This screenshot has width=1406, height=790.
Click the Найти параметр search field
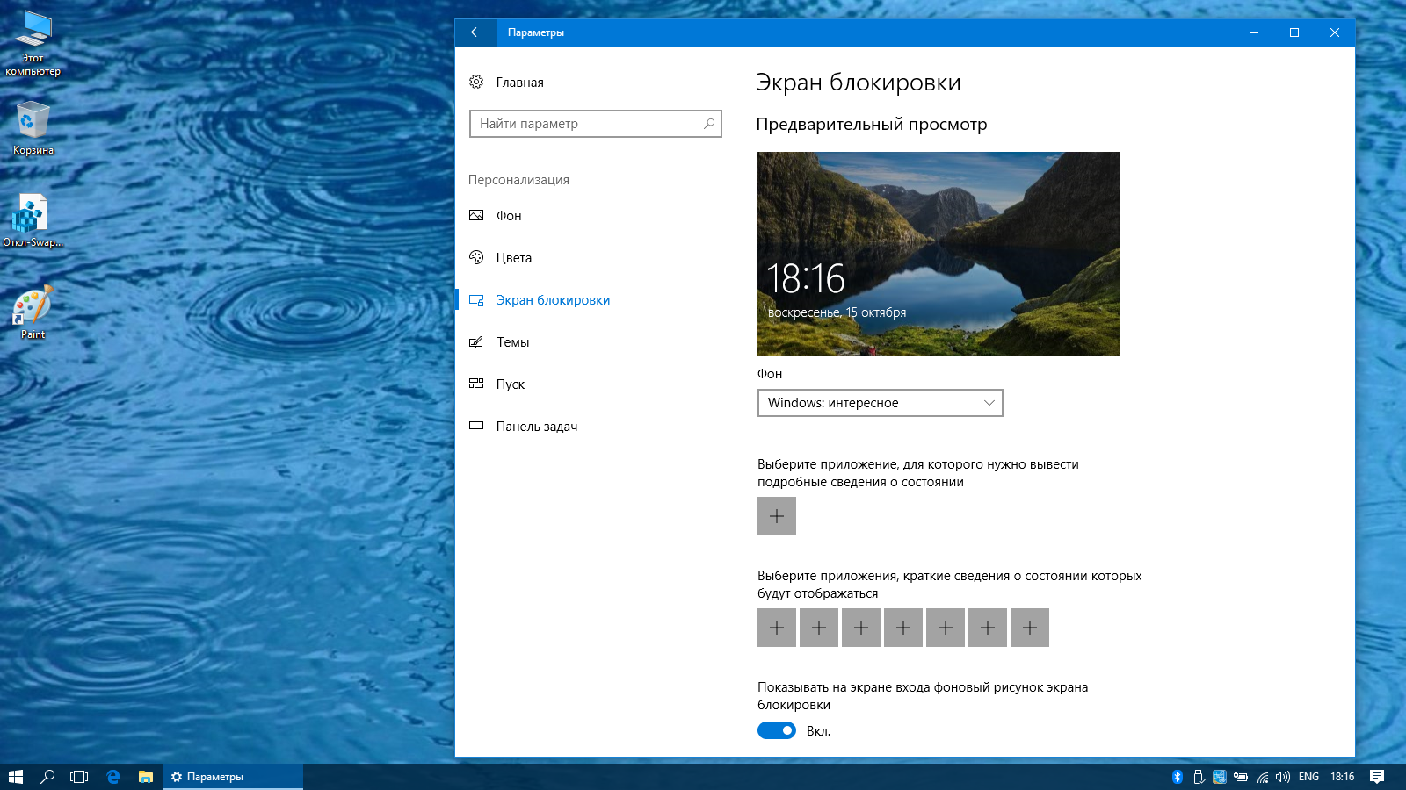[x=596, y=124]
